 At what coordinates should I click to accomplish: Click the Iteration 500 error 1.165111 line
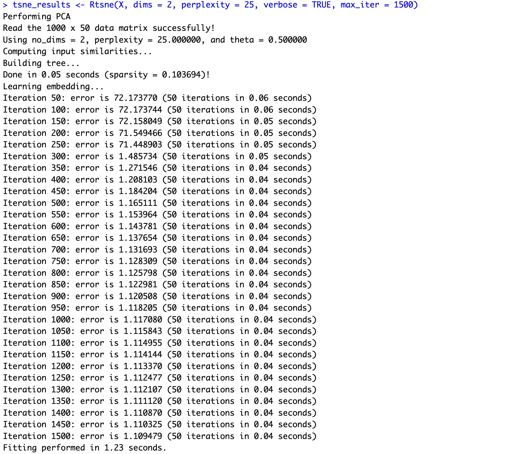tap(157, 203)
